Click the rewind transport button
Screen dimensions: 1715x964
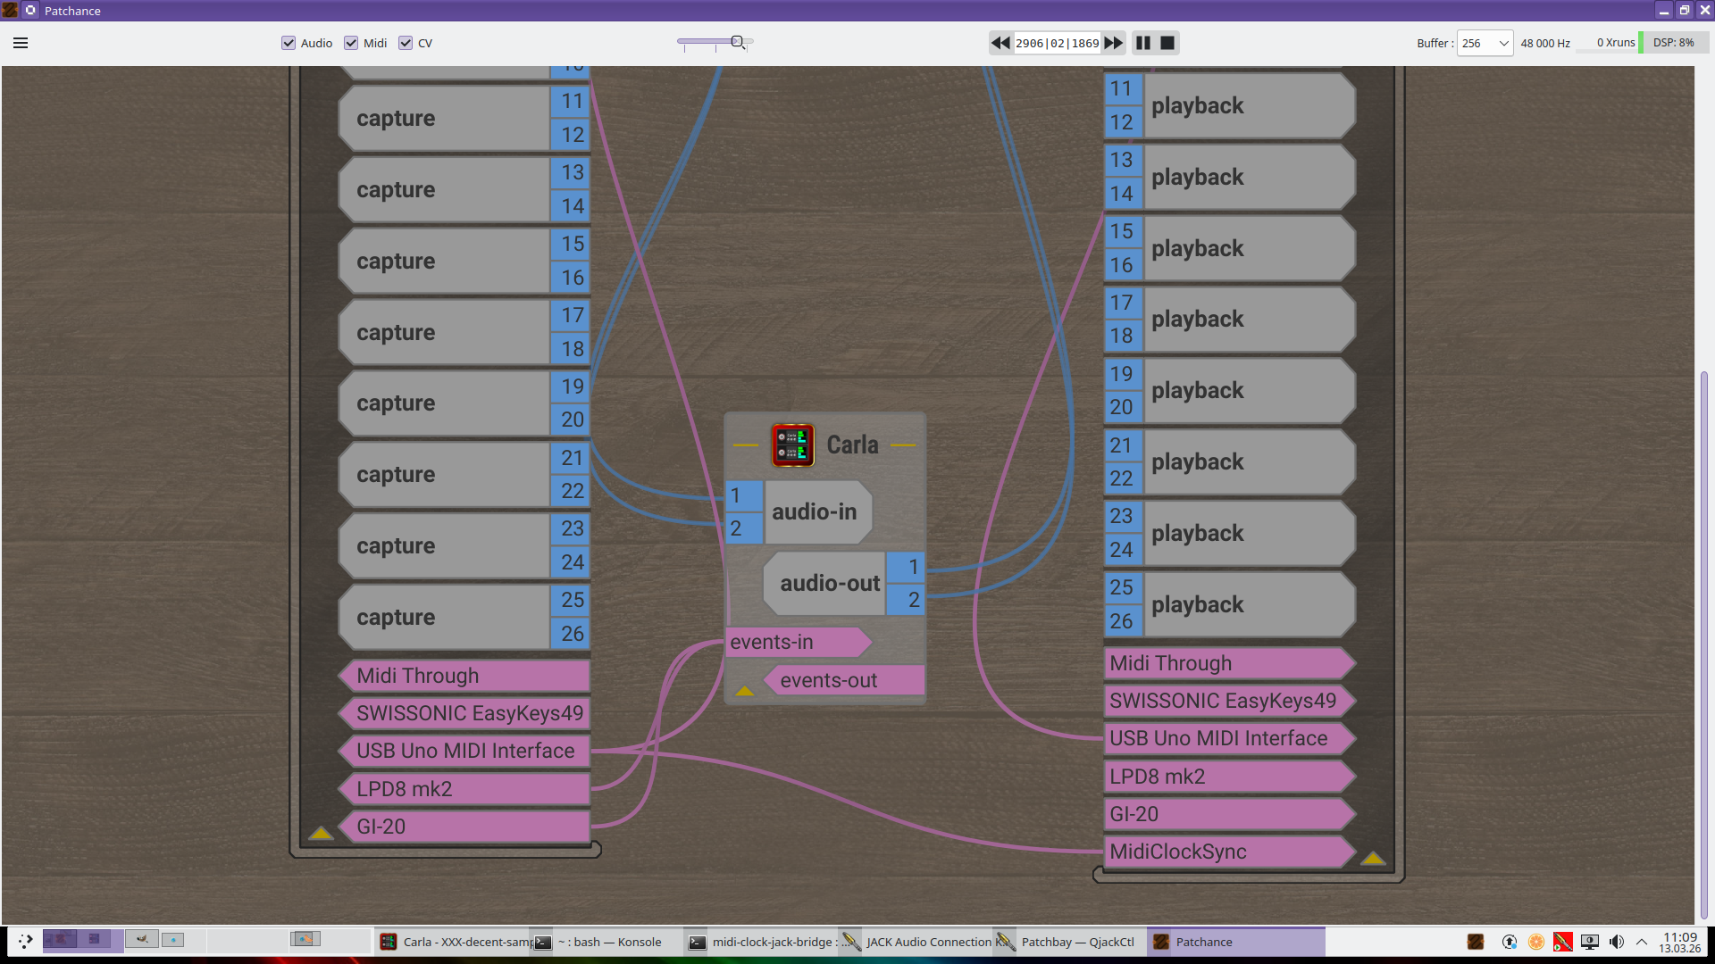[1000, 43]
